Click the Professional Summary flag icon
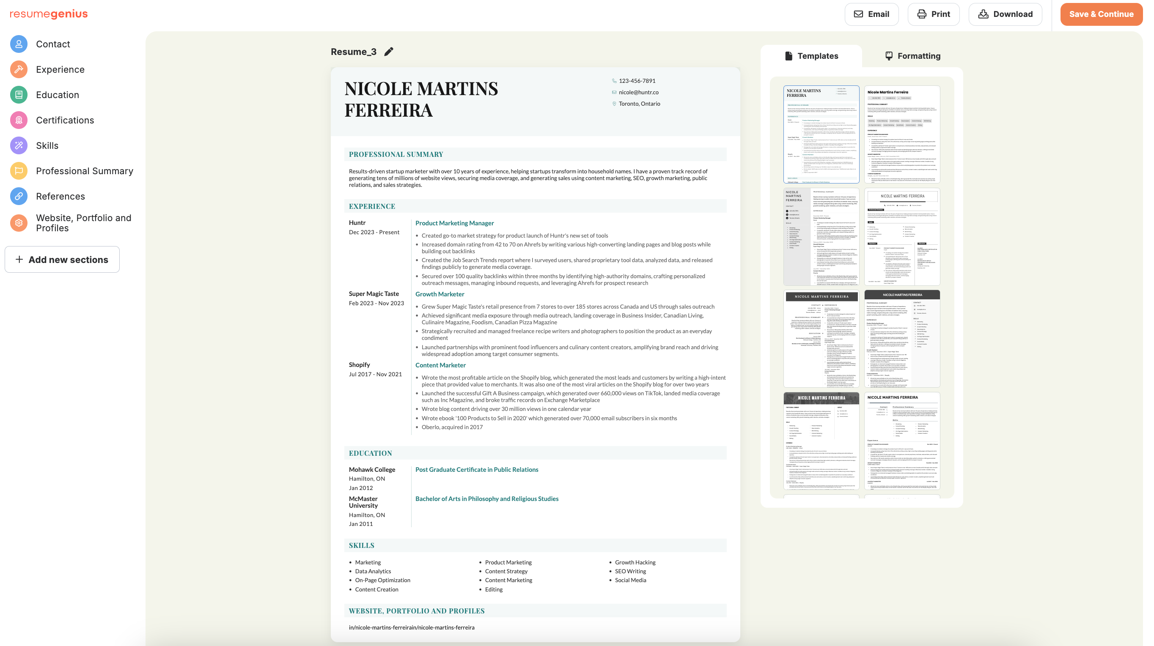This screenshot has height=646, width=1154. pyautogui.click(x=19, y=170)
